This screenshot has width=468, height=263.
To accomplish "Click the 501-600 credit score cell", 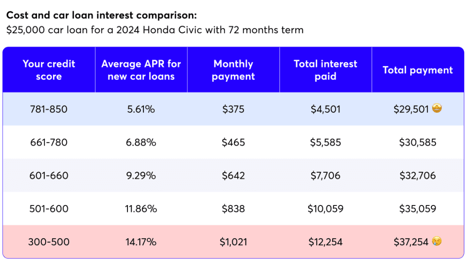I will (x=49, y=209).
